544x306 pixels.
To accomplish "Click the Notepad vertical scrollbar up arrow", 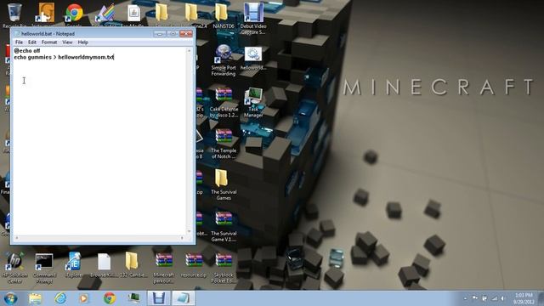I will [x=189, y=51].
